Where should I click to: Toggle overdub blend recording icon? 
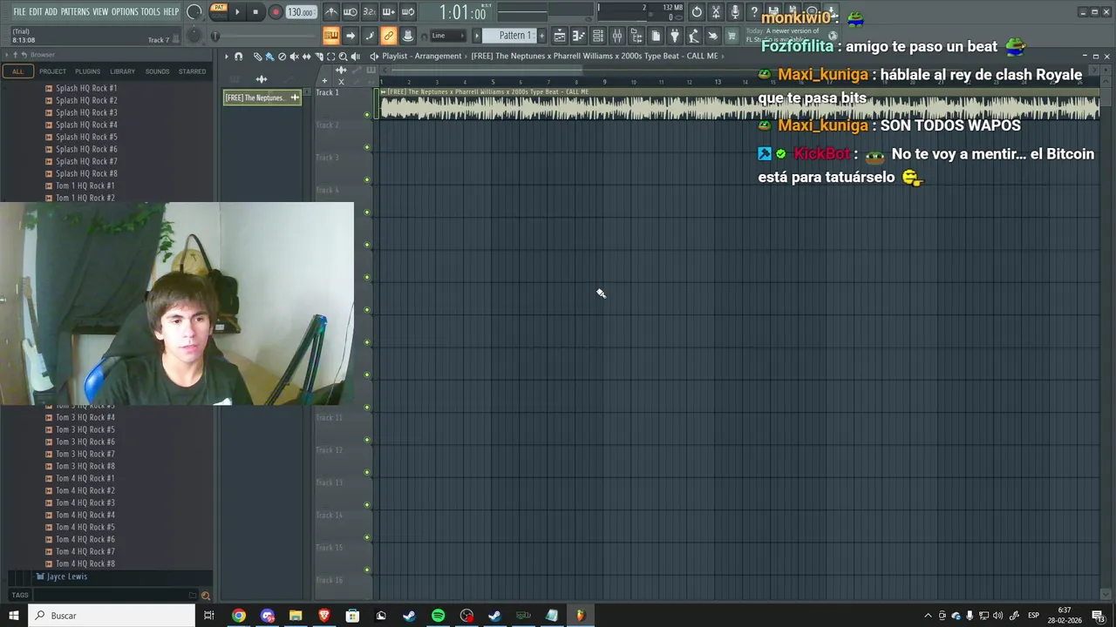[389, 11]
